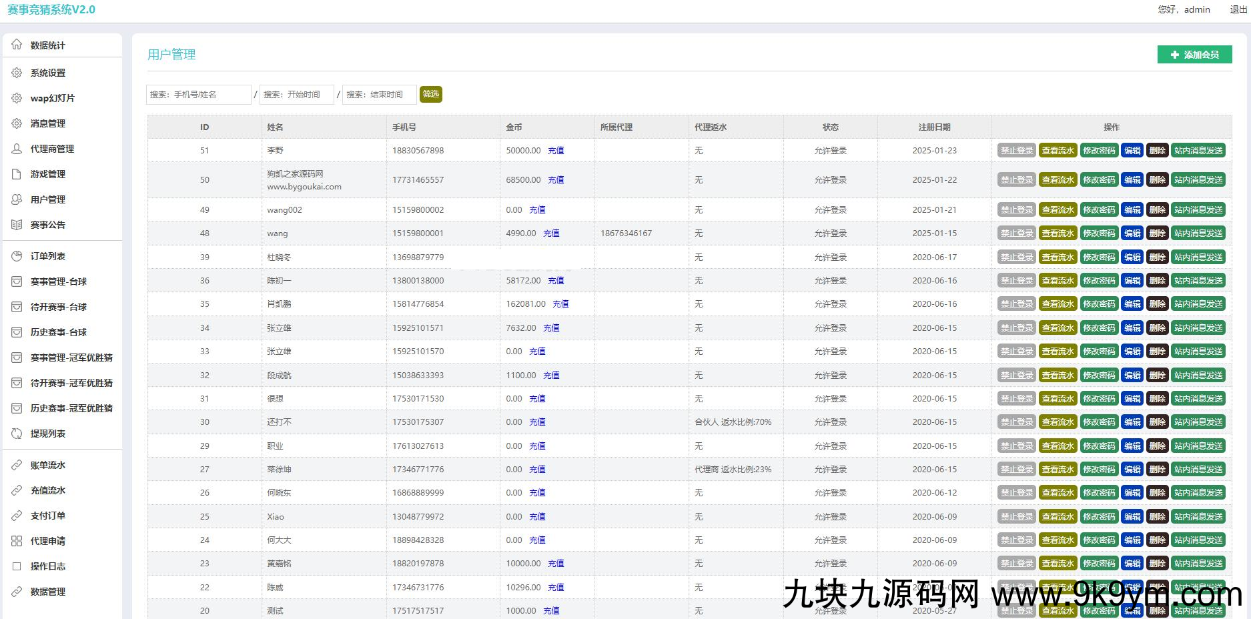Viewport: 1251px width, 619px height.
Task: Click the gear icon beside 系统设置
Action: pos(17,73)
